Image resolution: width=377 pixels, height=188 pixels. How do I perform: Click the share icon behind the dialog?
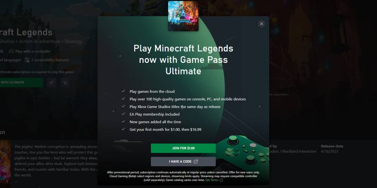click(x=52, y=82)
